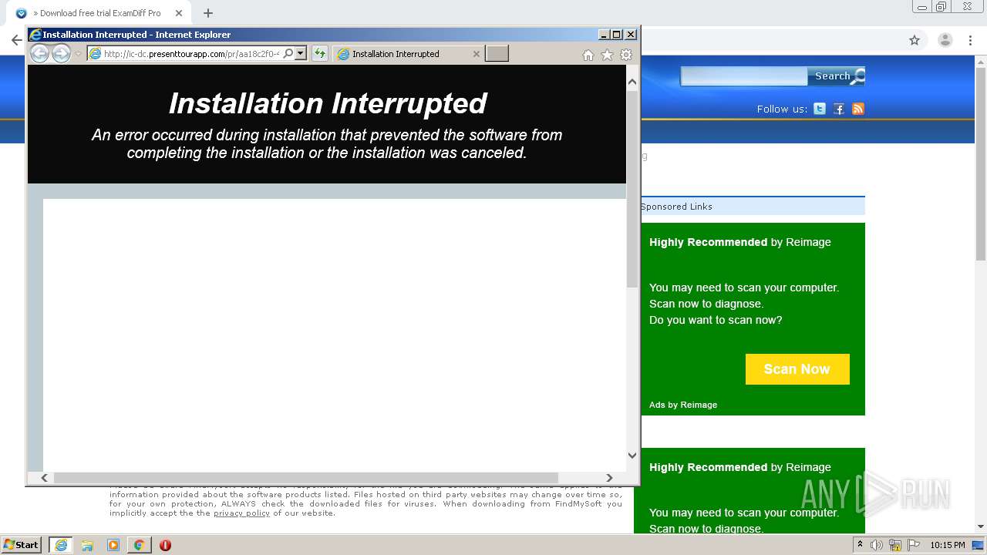Bookmark this page with the Chrome star

point(915,40)
